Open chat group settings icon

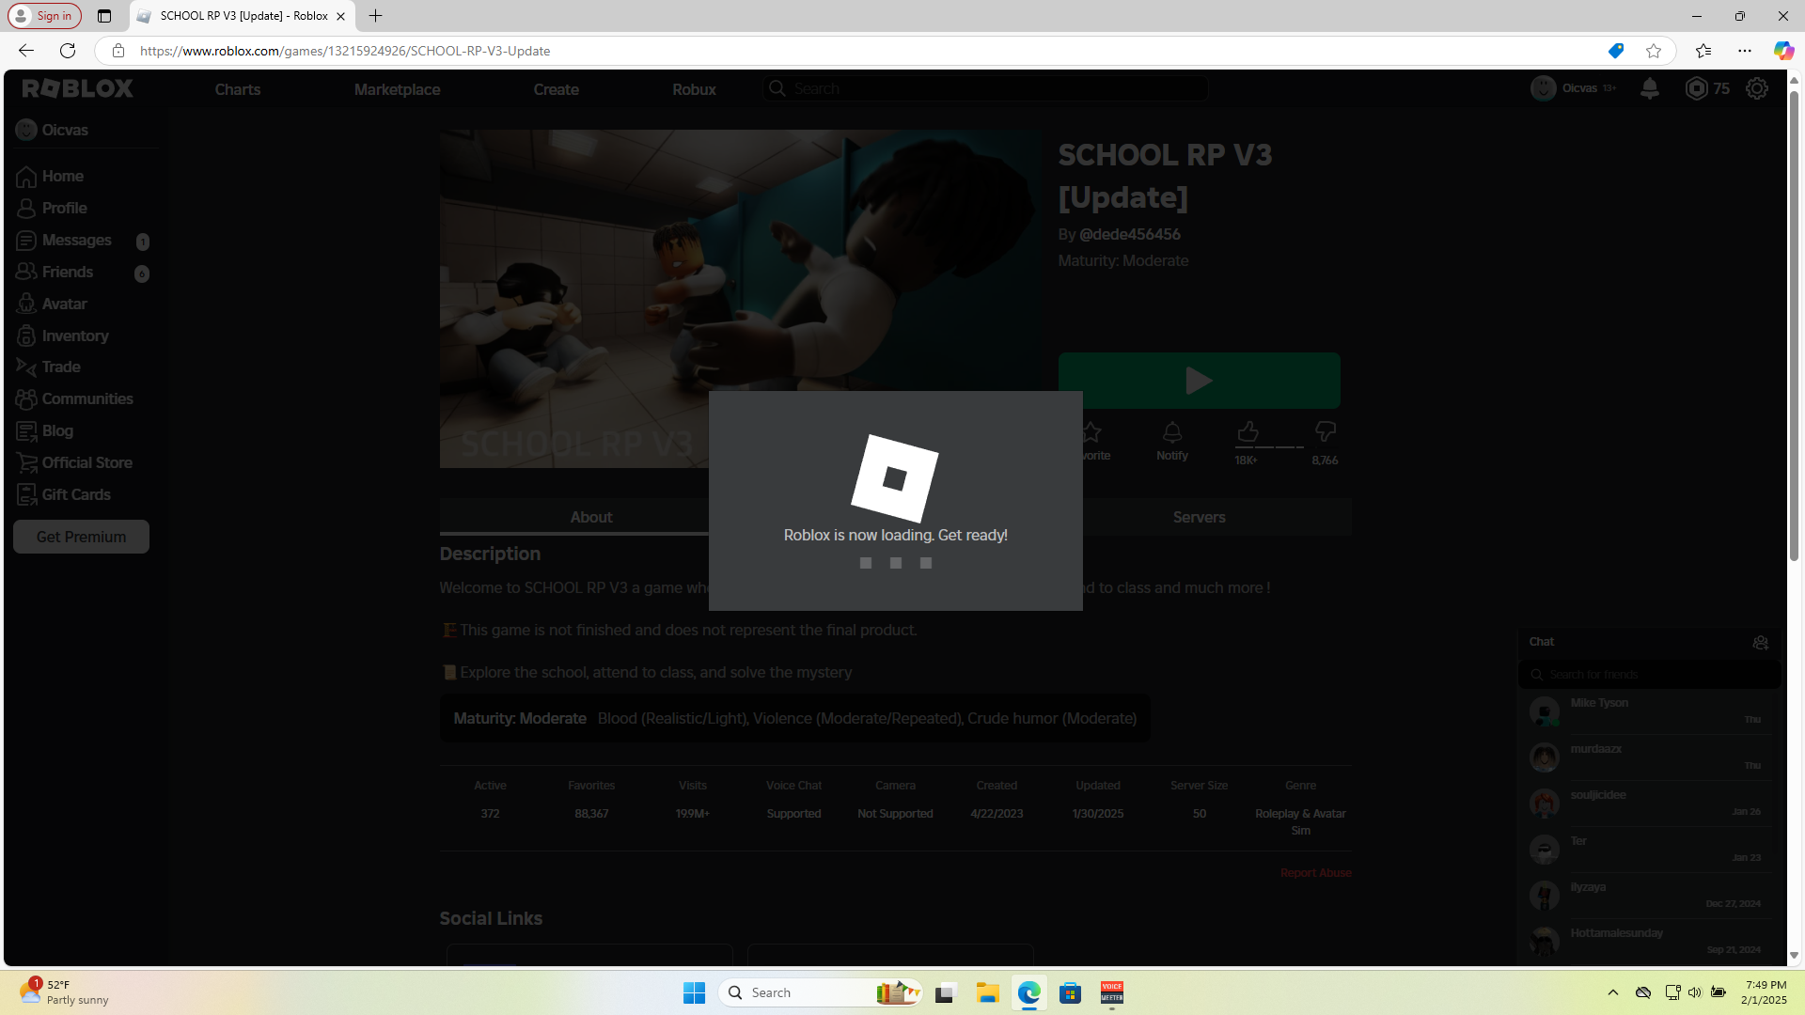click(x=1760, y=643)
